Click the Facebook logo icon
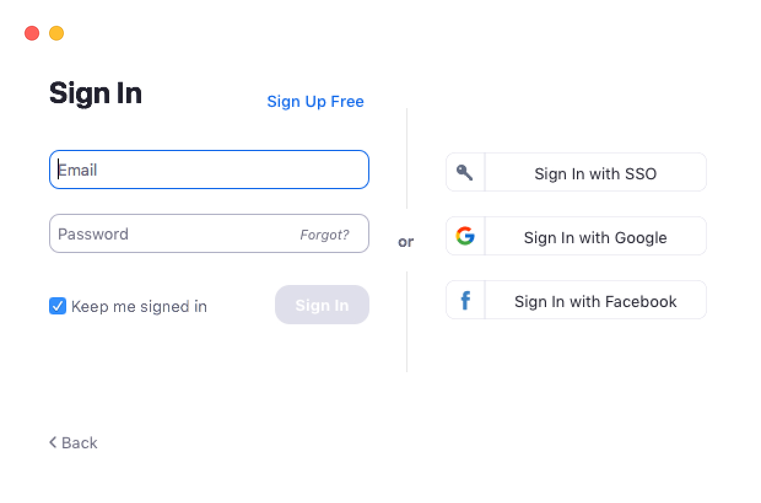 (465, 300)
